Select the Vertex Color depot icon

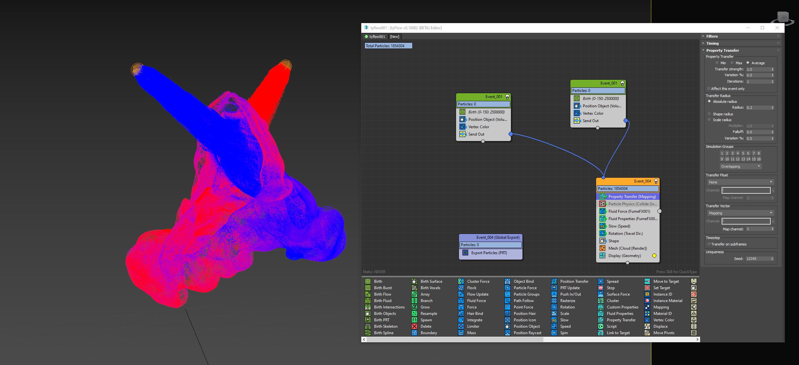[647, 320]
